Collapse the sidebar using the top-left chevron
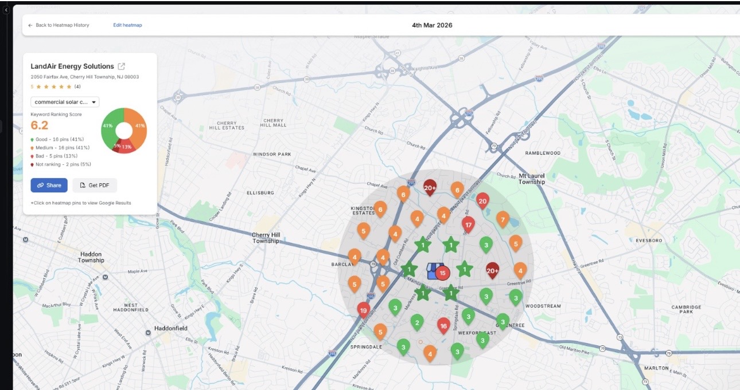The height and width of the screenshot is (390, 740). [x=6, y=10]
